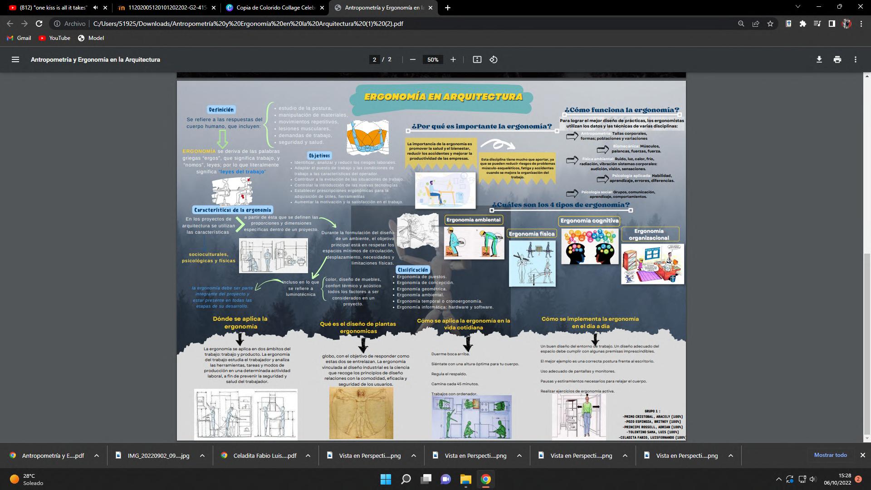Toggle the browser side panel
The height and width of the screenshot is (490, 871).
click(832, 24)
